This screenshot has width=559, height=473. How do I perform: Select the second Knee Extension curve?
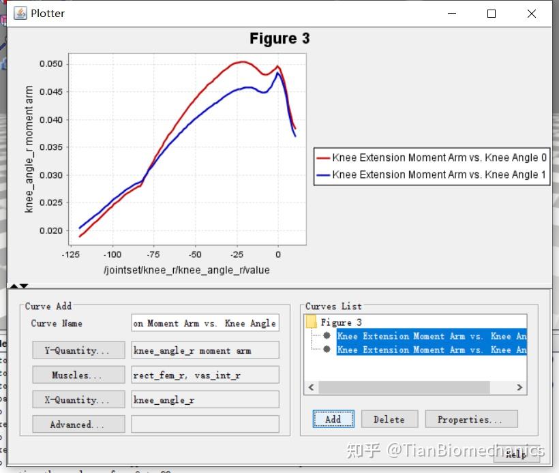432,350
